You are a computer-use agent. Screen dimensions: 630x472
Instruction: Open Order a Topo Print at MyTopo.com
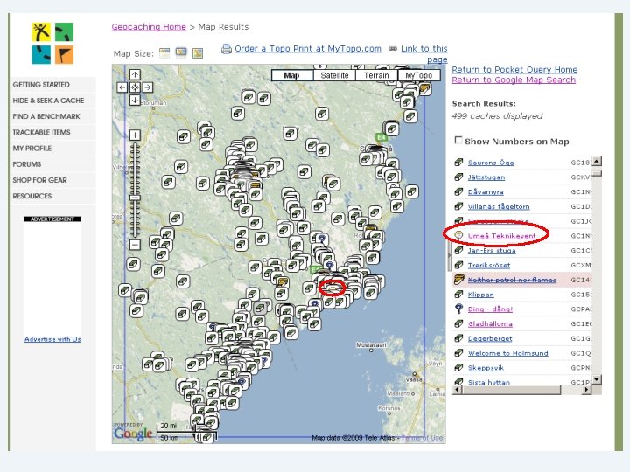coord(308,49)
